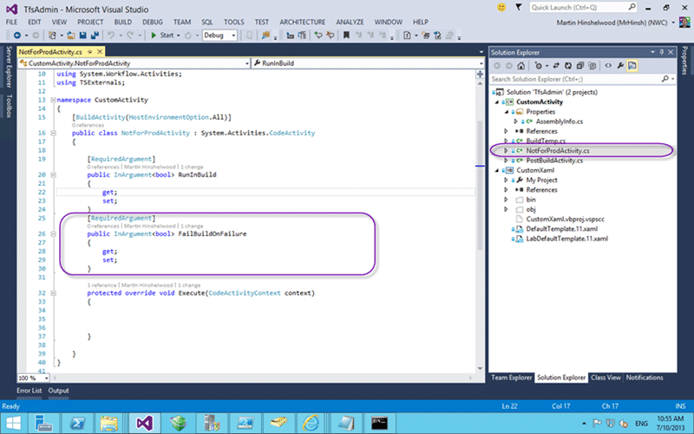Click Sync with Active Document in Solution Explorer
694x434 pixels.
556,66
